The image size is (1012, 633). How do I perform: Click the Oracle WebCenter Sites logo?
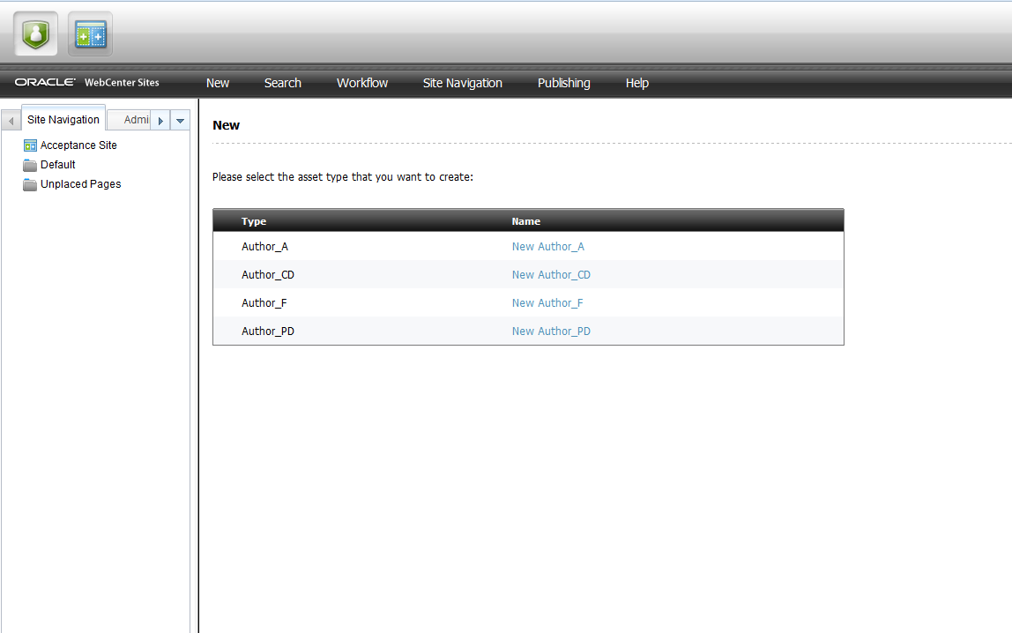(x=86, y=83)
